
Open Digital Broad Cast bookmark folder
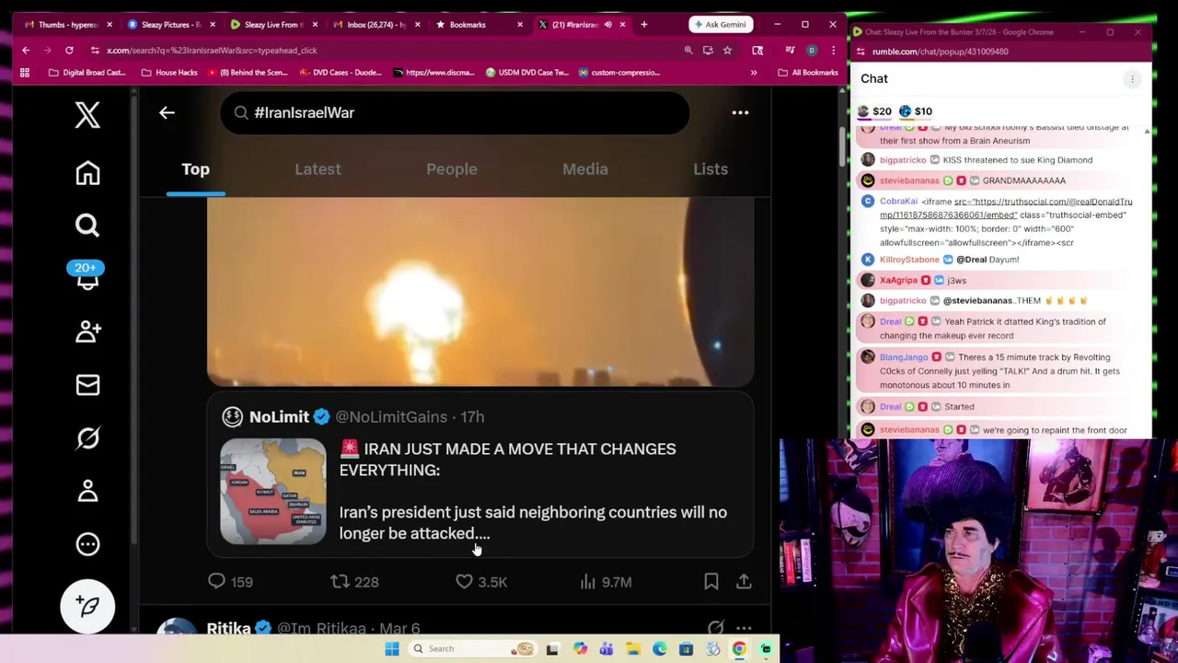coord(87,73)
